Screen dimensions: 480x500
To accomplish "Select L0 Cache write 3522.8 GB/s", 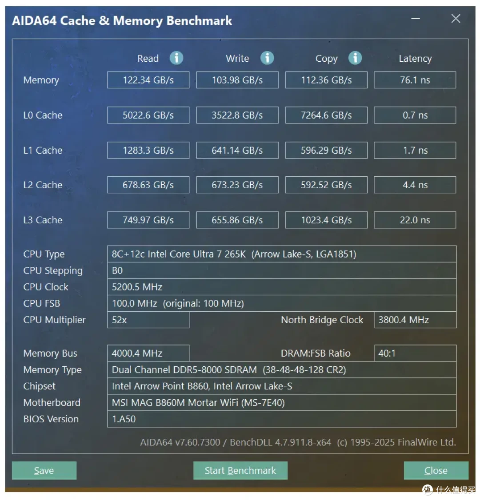I will tap(237, 115).
